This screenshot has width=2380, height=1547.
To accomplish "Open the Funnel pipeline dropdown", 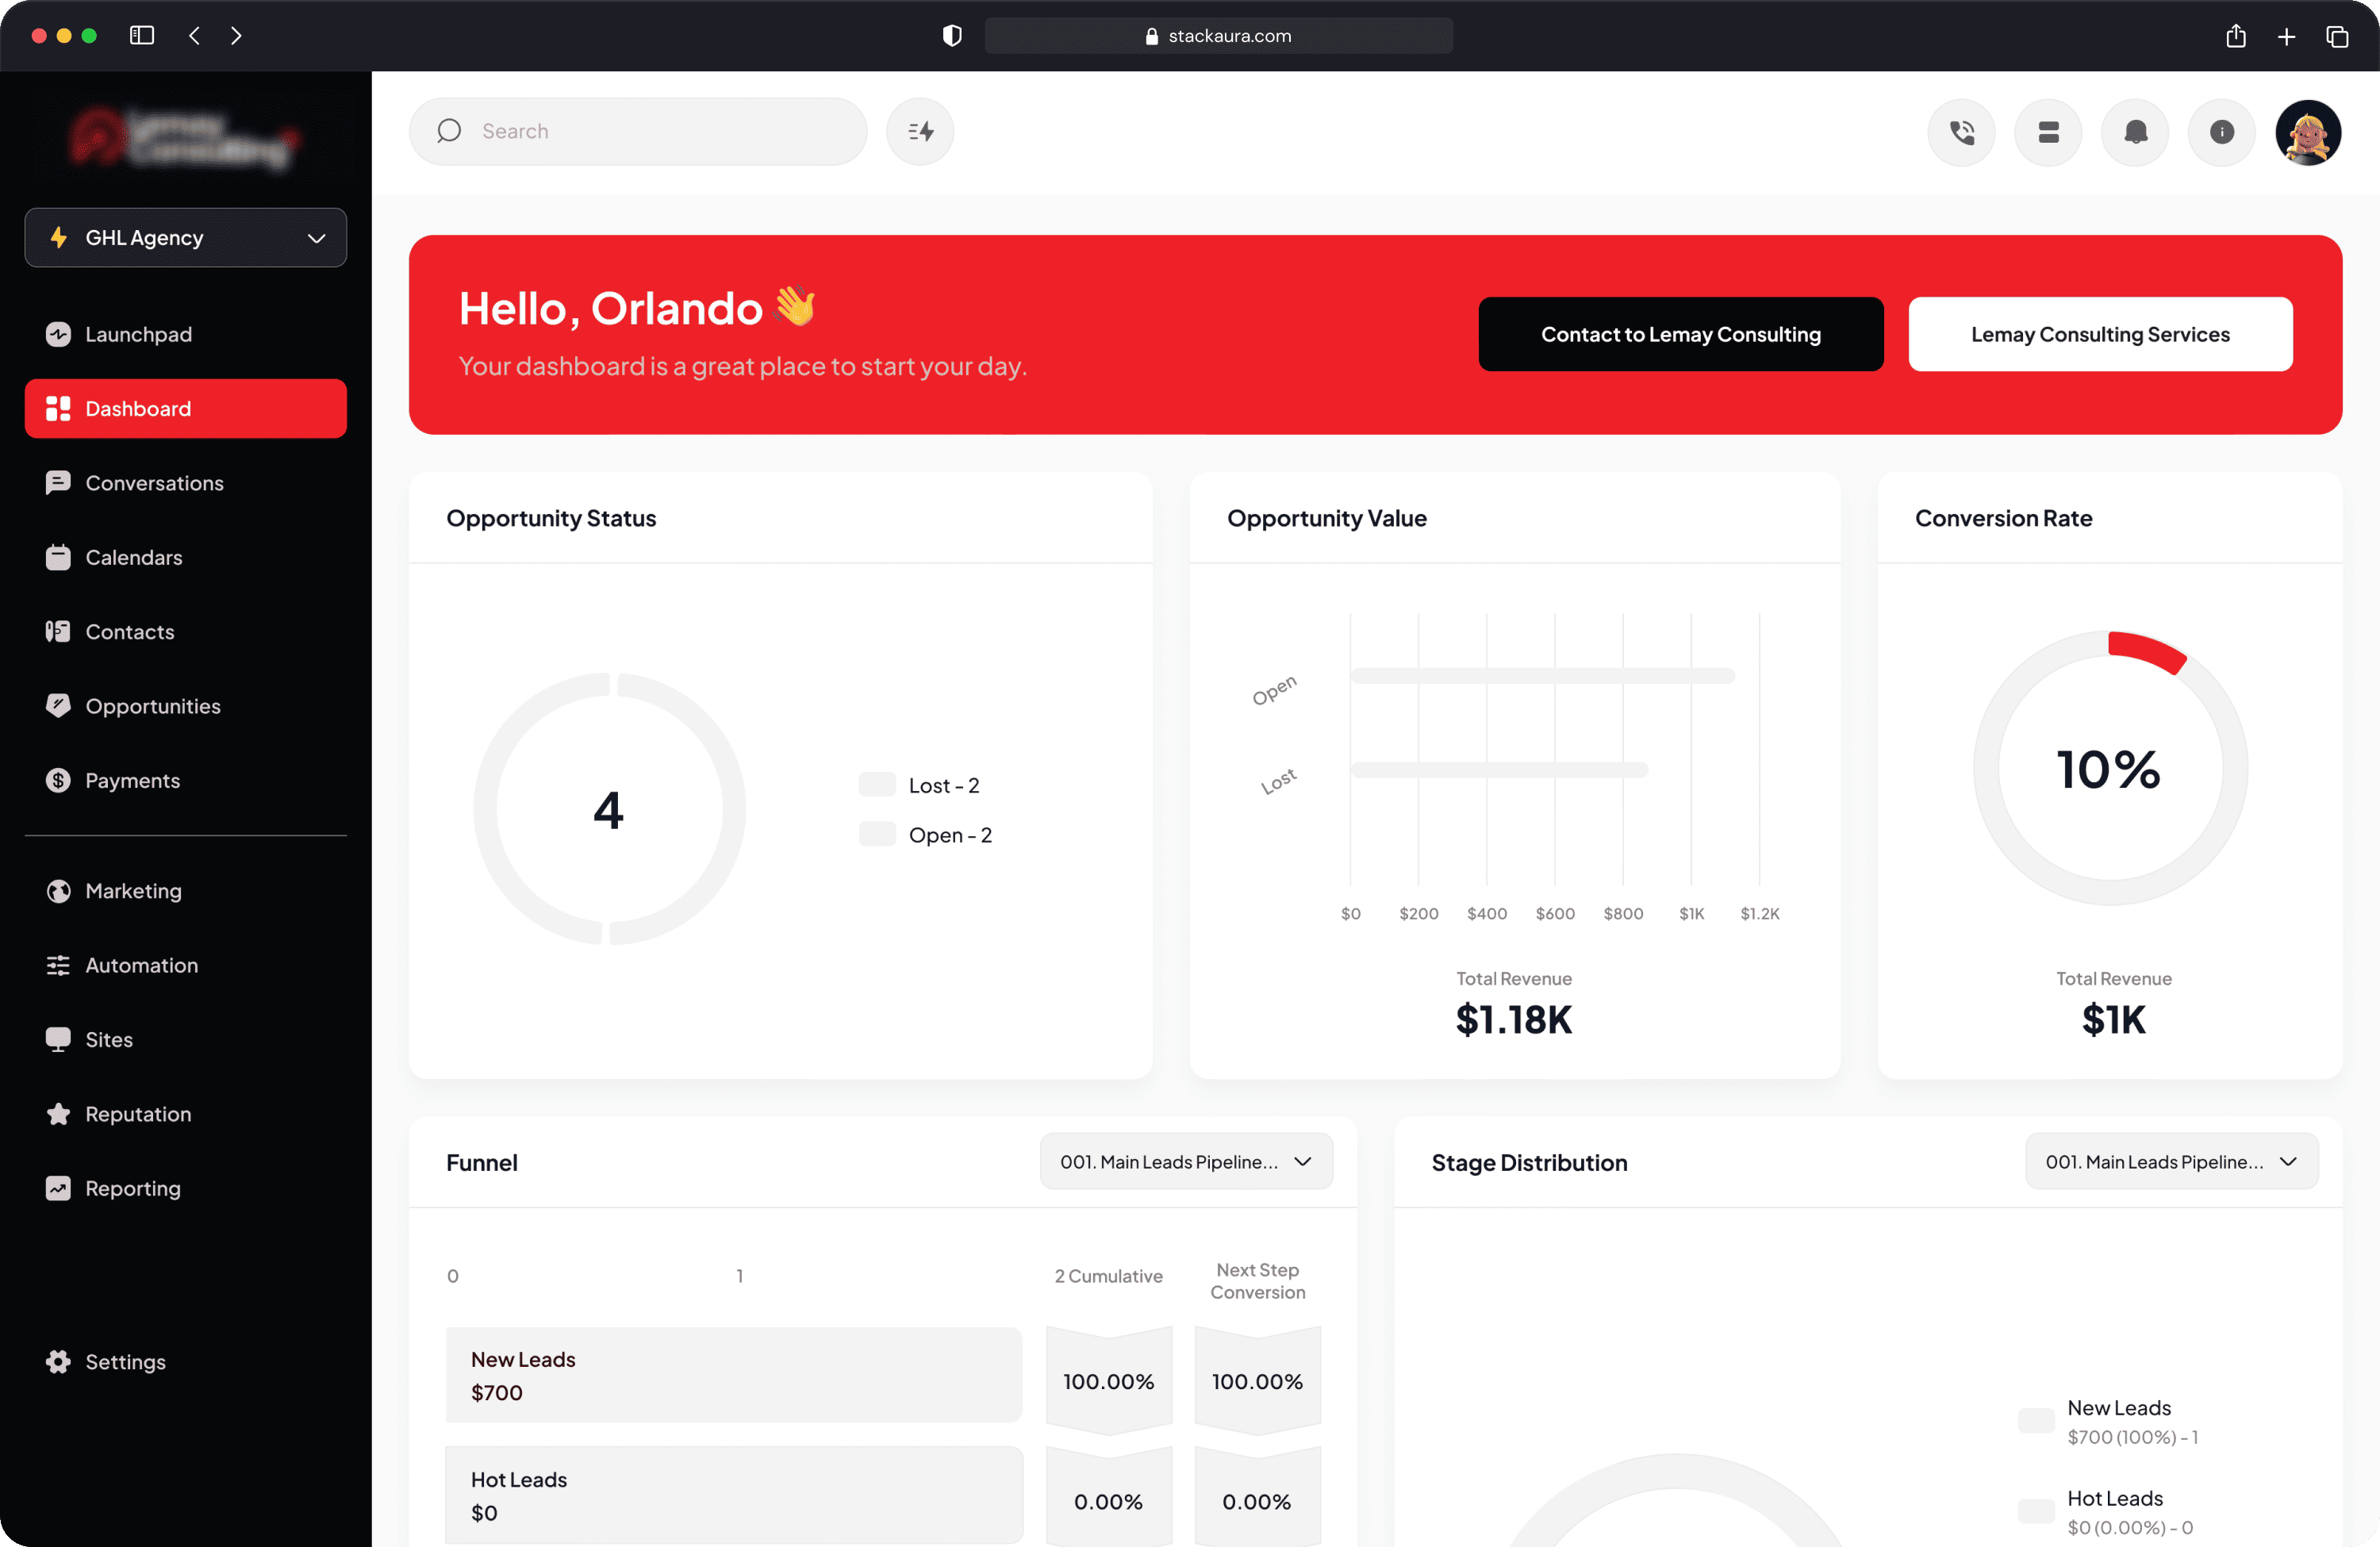I will pyautogui.click(x=1186, y=1161).
